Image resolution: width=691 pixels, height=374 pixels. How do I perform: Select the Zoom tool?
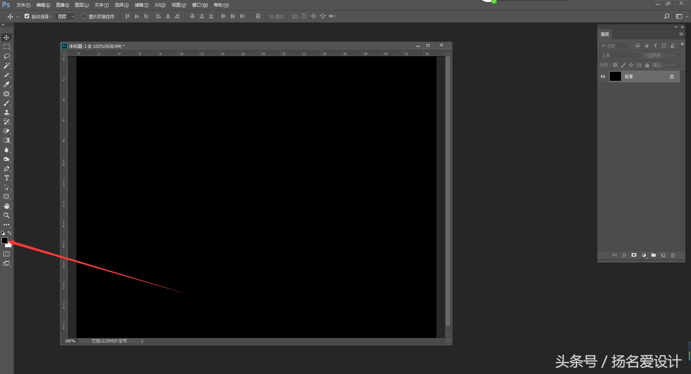point(6,215)
